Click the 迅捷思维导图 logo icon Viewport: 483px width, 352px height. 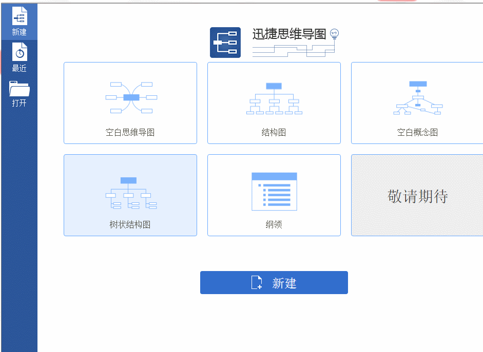click(226, 43)
